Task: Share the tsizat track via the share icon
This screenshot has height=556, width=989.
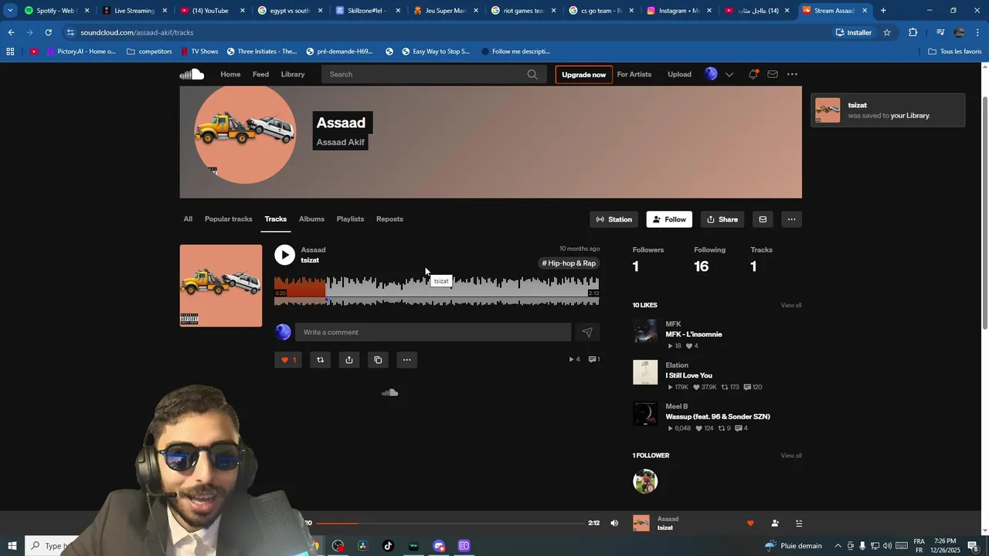Action: [x=349, y=360]
